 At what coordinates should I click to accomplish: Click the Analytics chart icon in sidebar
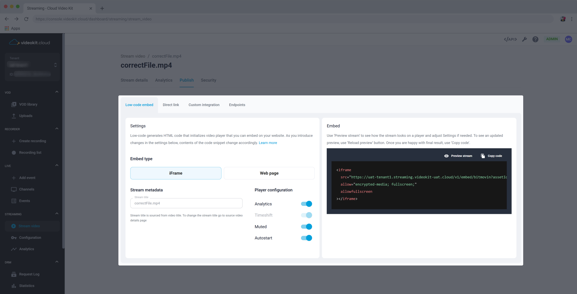[14, 249]
